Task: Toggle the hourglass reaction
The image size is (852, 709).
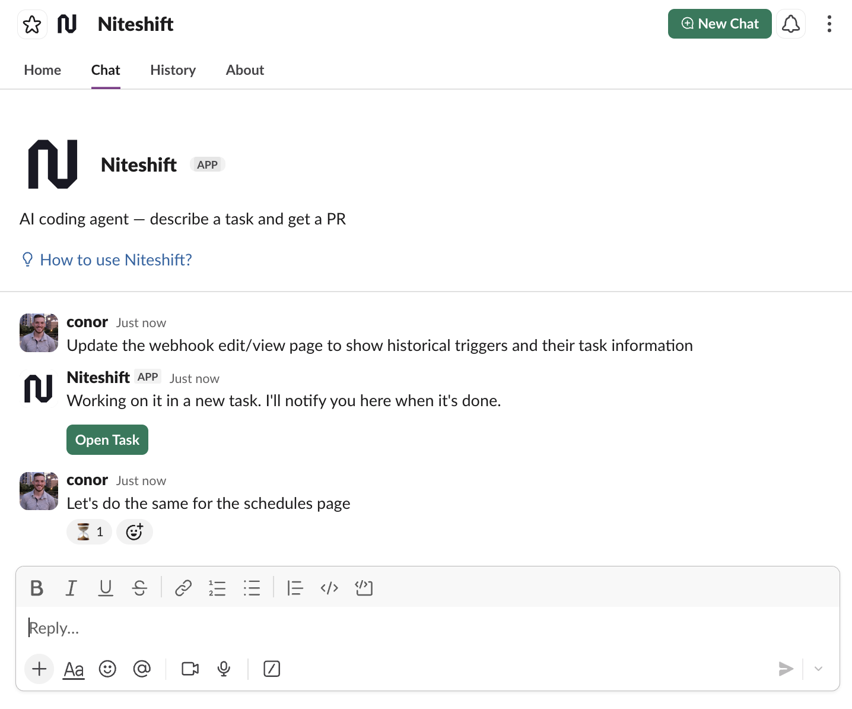Action: point(89,532)
